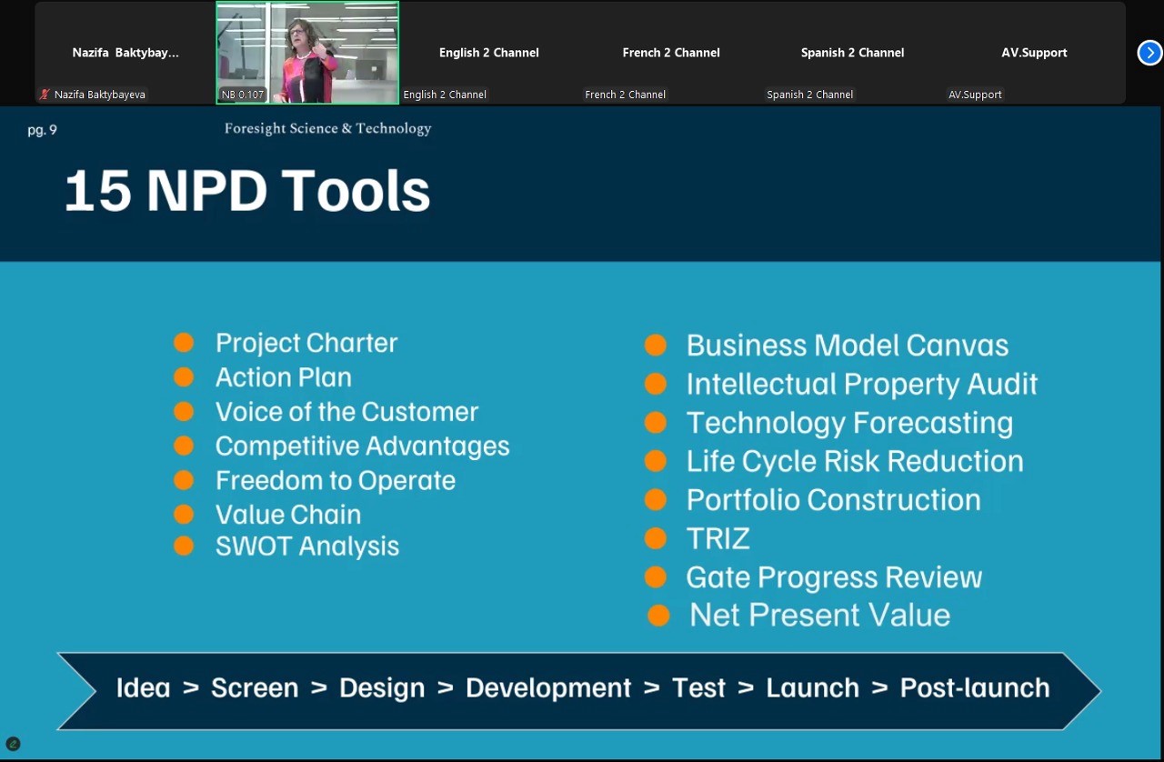Click the blue next-participants arrow button
This screenshot has height=762, width=1164.
tap(1149, 53)
